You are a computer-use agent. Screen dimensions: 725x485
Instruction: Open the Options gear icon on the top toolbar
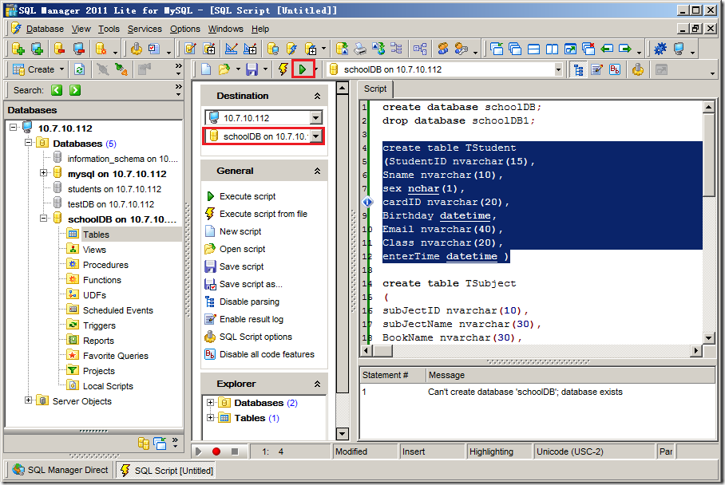click(660, 48)
